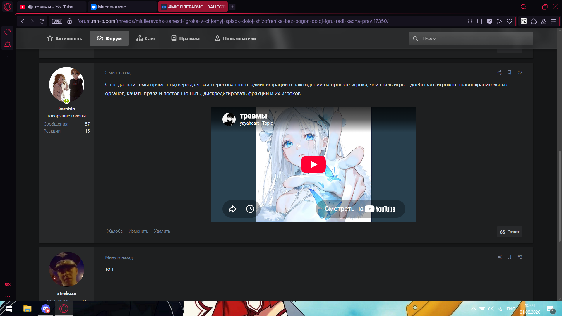Play the embedded YouTube video
The width and height of the screenshot is (562, 316).
click(313, 164)
